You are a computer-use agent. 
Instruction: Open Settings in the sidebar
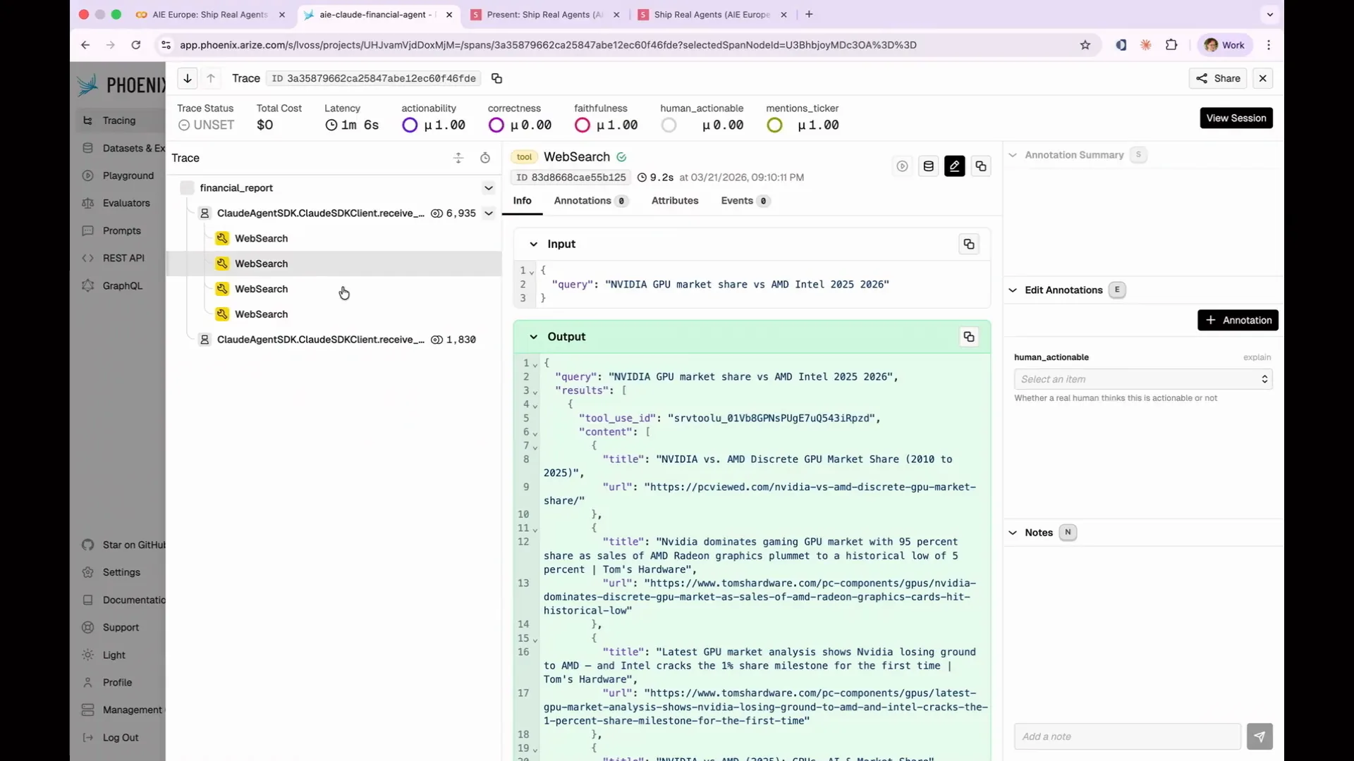pyautogui.click(x=121, y=572)
